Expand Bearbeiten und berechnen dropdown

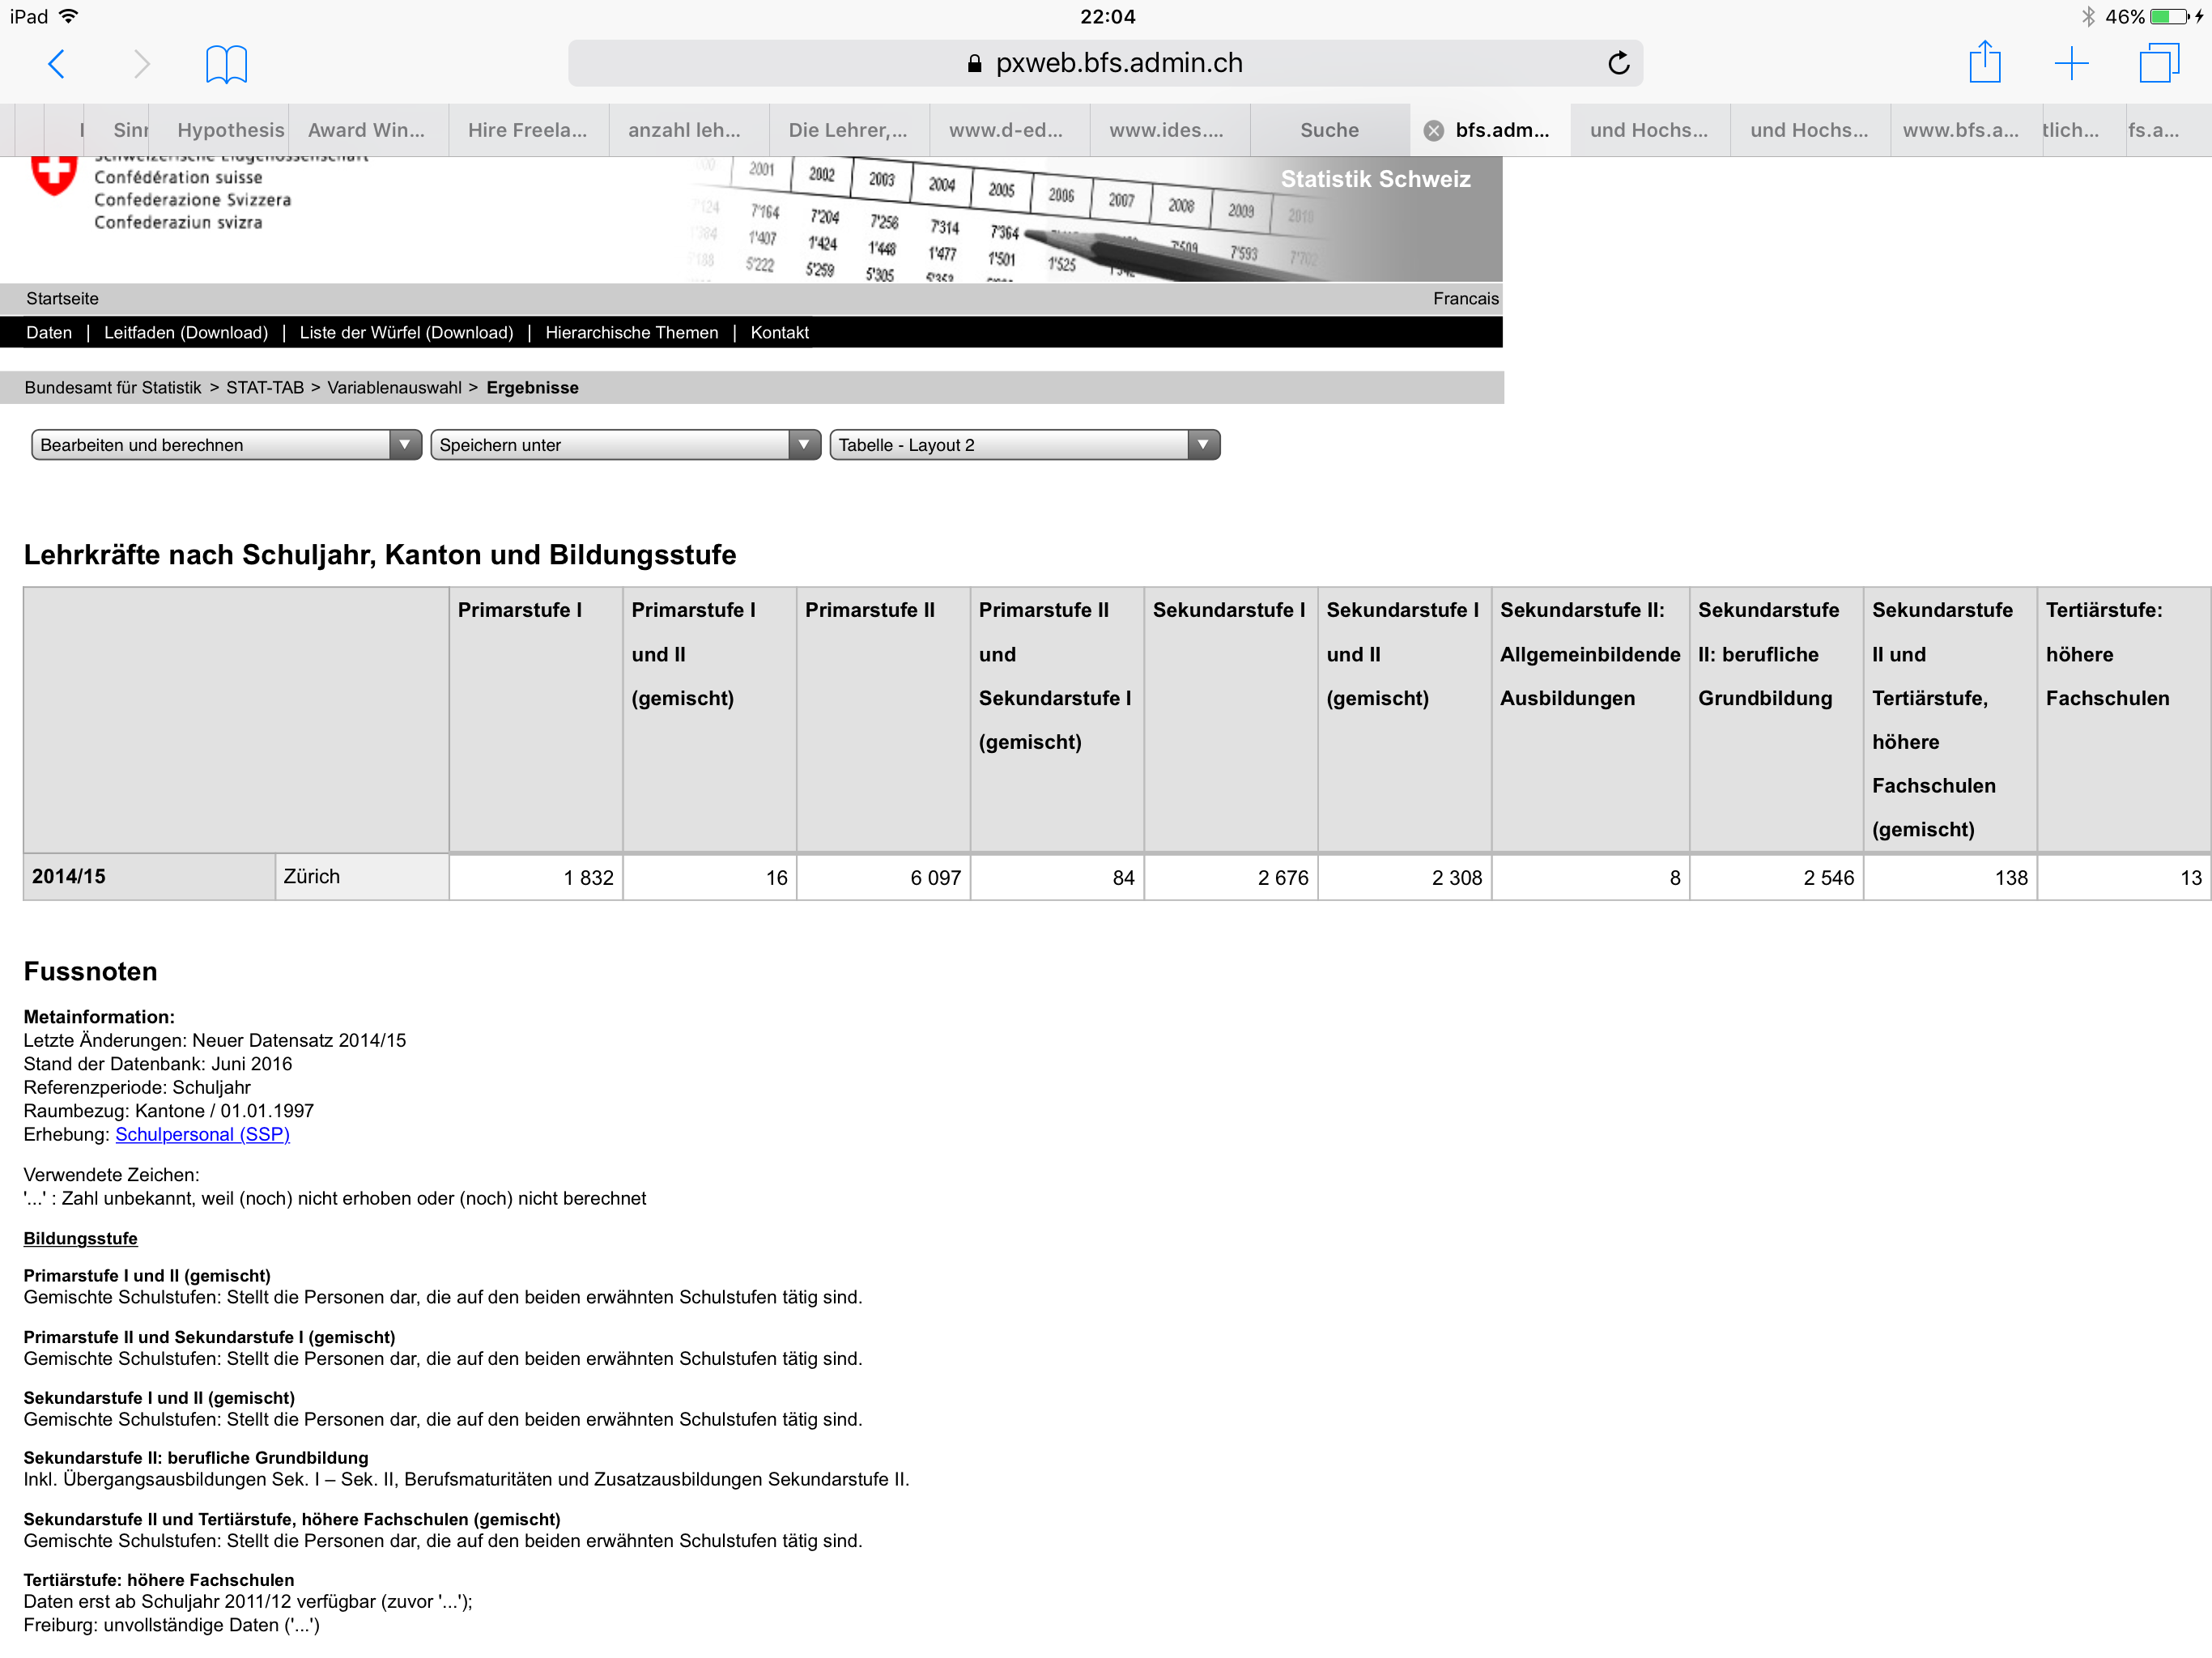226,445
